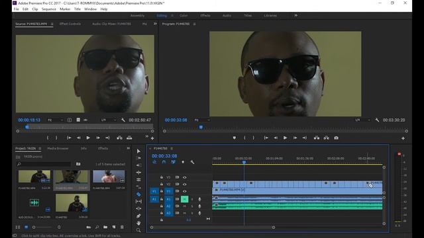This screenshot has height=238, width=424.
Task: Click the Source monitor playhead on scrubber
Action: [27, 127]
